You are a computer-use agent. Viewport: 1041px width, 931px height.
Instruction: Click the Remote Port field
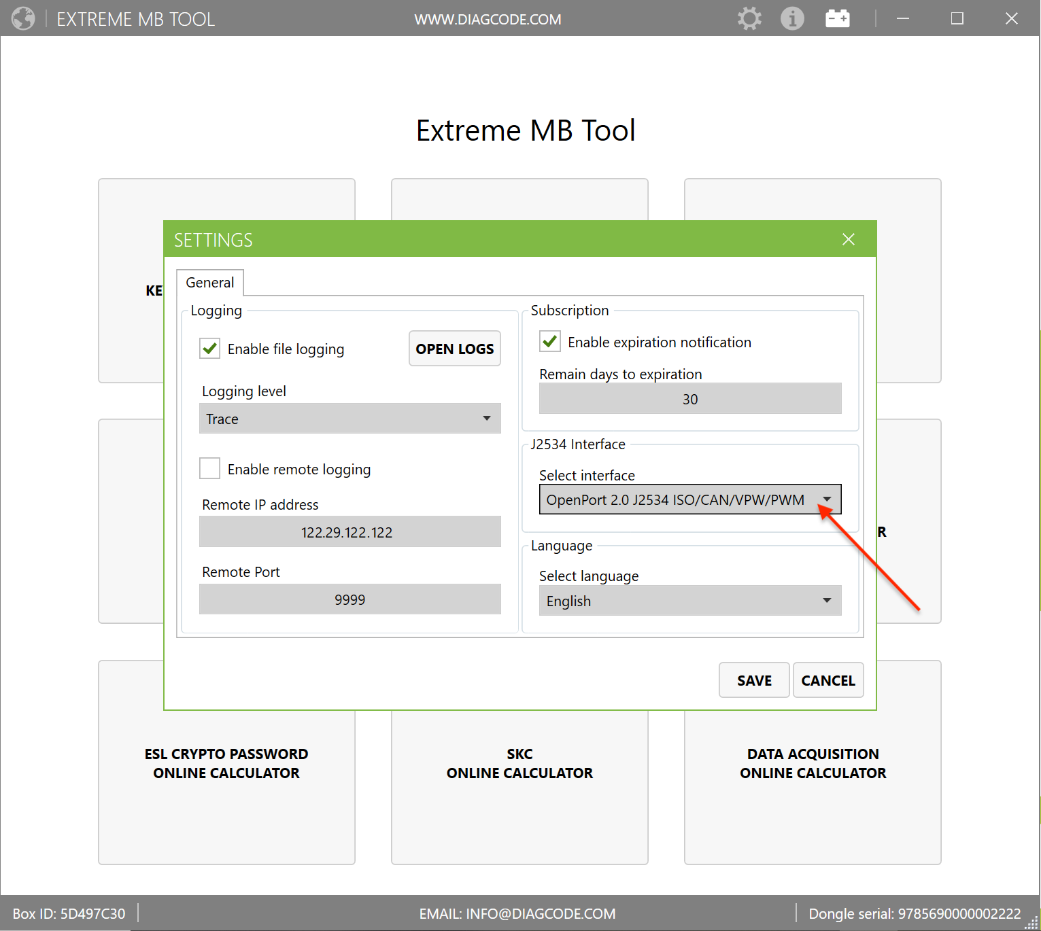pyautogui.click(x=349, y=599)
